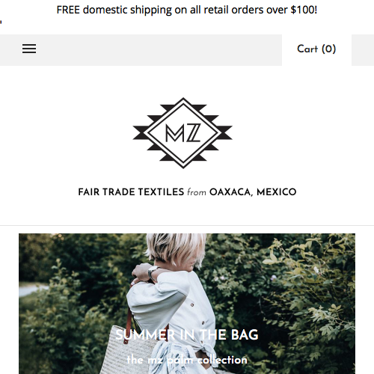Click the Fair Trade Textiles tagline
Viewport: 374px width, 374px height.
[187, 192]
